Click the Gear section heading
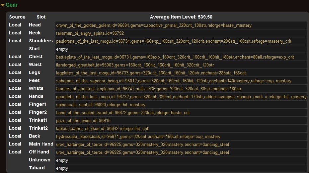Screen dimensions: 309x173 [12, 5]
